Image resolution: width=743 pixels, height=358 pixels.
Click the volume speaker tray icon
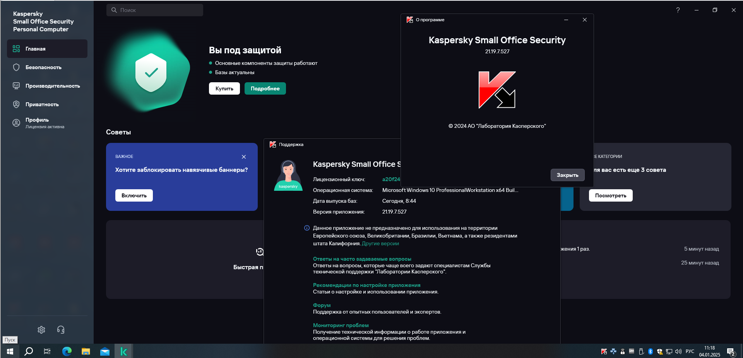[x=678, y=351]
